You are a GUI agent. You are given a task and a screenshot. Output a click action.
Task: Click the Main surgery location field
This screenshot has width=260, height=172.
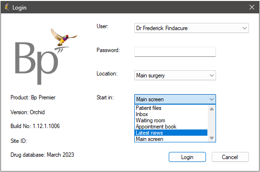[x=175, y=75]
